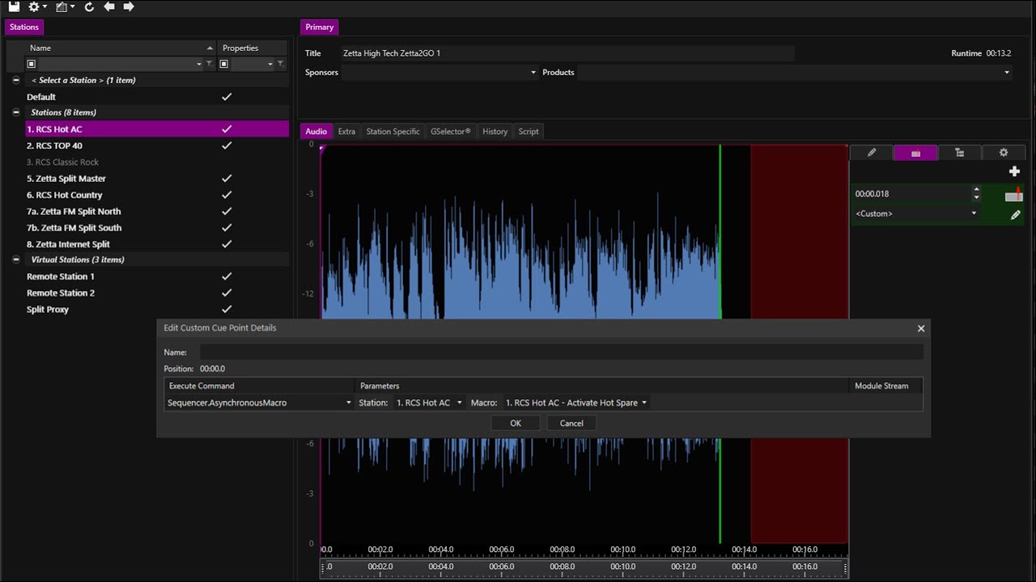1036x582 pixels.
Task: Open the Macro parameter dropdown
Action: click(644, 403)
